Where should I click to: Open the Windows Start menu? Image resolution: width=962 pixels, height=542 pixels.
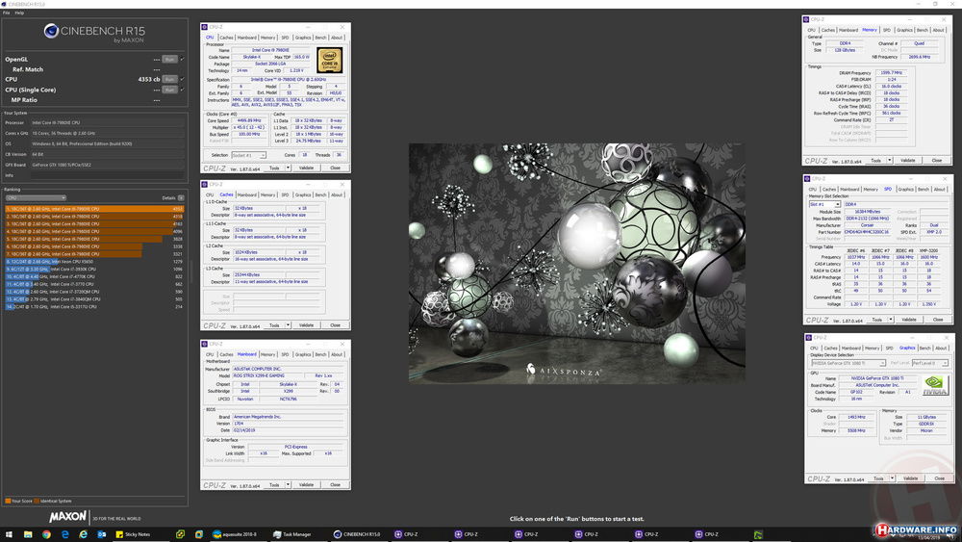[9, 534]
